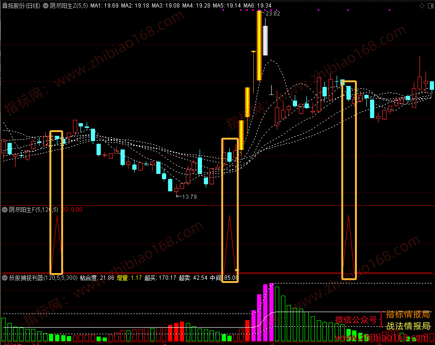
Task: Click the MA6: 19.34 value
Action: click(x=257, y=6)
